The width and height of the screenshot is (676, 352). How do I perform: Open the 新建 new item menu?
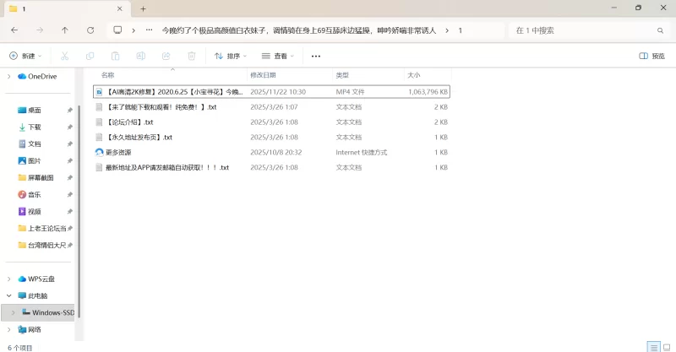click(x=25, y=56)
